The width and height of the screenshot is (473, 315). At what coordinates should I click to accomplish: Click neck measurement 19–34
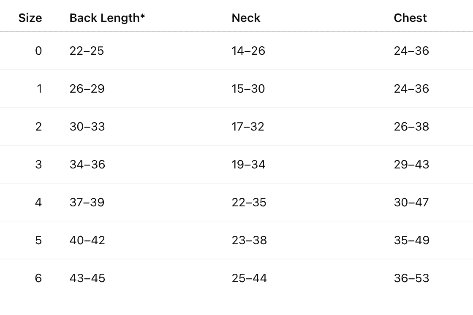tap(248, 165)
